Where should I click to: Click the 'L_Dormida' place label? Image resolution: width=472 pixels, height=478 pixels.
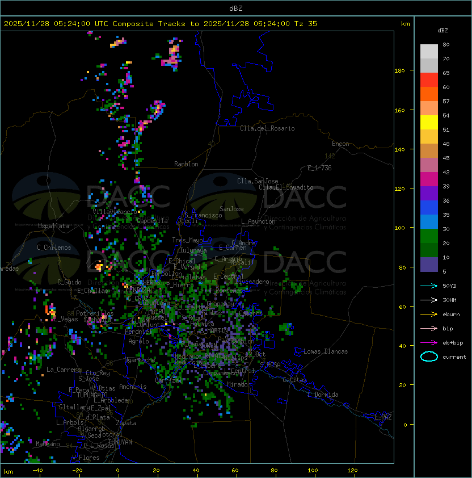[x=323, y=395]
